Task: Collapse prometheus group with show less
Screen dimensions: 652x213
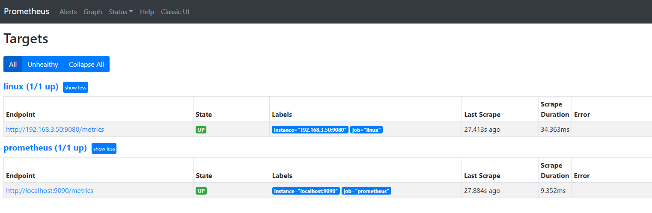Action: (104, 148)
